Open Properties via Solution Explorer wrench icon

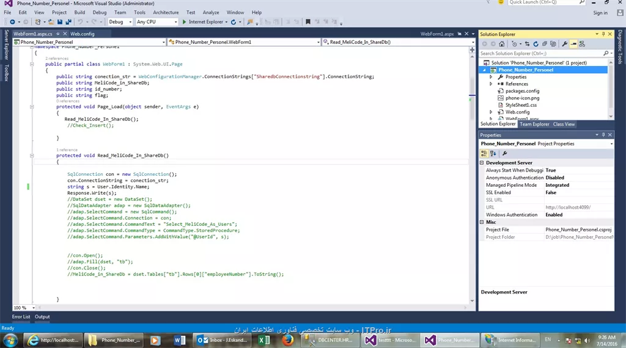(x=564, y=44)
